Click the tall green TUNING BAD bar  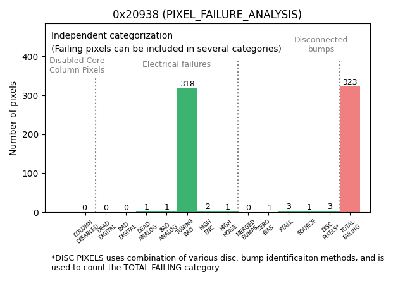187,150
